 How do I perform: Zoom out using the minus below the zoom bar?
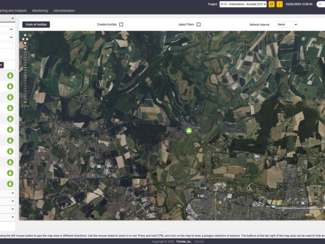(x=25, y=102)
